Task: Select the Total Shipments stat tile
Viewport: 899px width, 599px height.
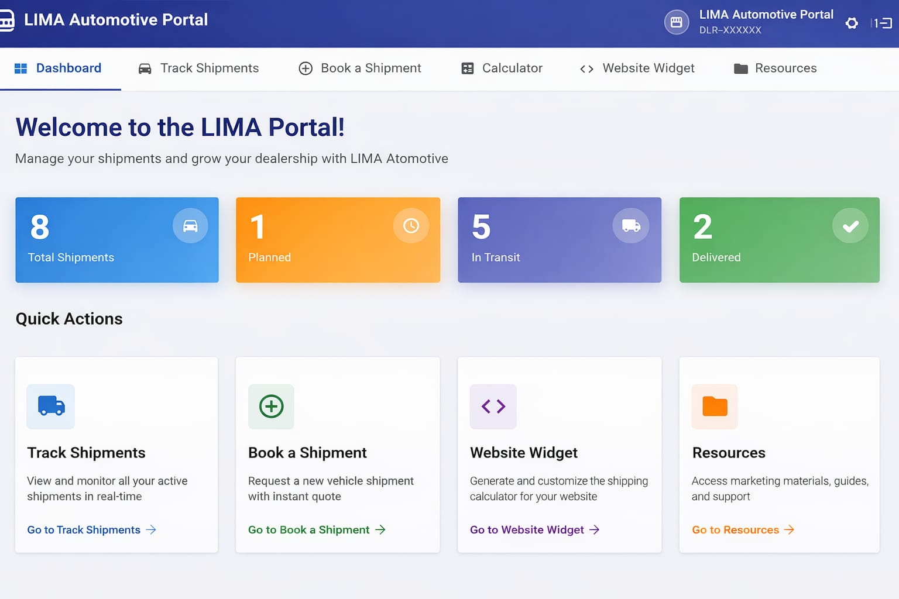Action: (117, 240)
